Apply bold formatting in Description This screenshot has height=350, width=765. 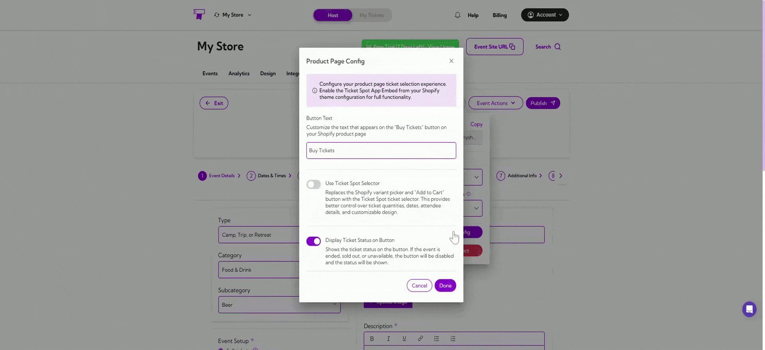(372, 338)
